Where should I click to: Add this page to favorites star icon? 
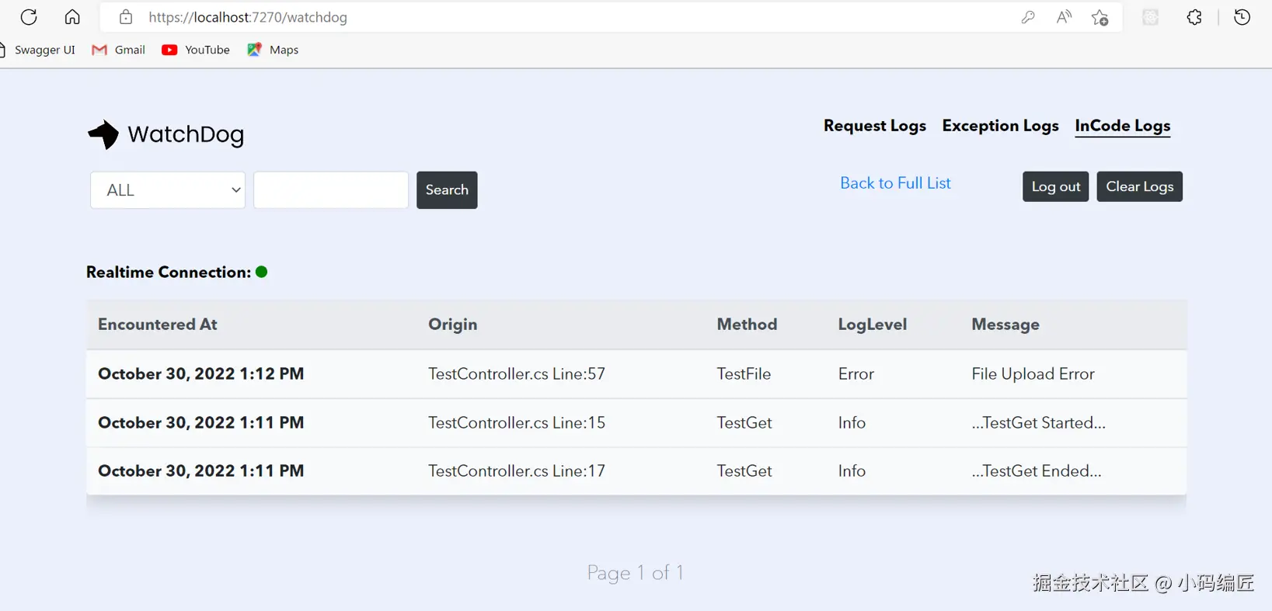pyautogui.click(x=1099, y=17)
